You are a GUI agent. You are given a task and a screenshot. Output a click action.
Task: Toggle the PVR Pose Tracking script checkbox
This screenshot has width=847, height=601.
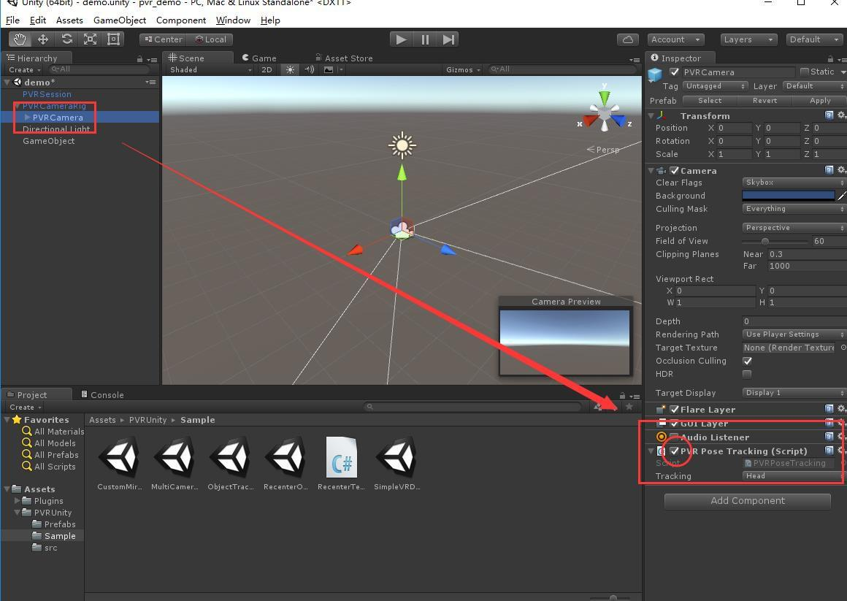coord(674,451)
